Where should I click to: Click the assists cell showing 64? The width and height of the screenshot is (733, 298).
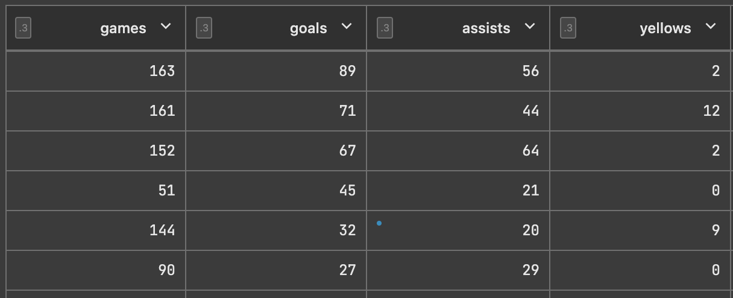tap(458, 151)
